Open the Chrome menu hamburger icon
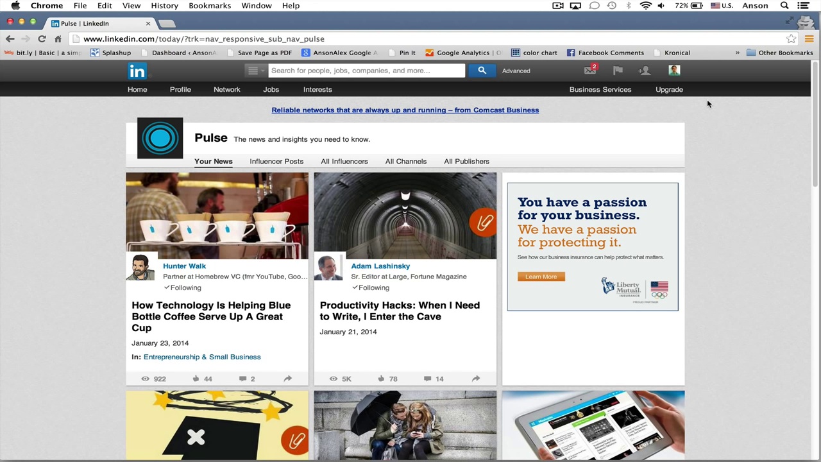This screenshot has width=821, height=462. [809, 39]
